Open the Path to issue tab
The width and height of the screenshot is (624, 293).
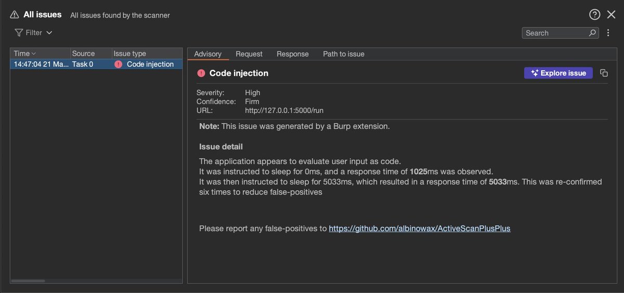[344, 54]
